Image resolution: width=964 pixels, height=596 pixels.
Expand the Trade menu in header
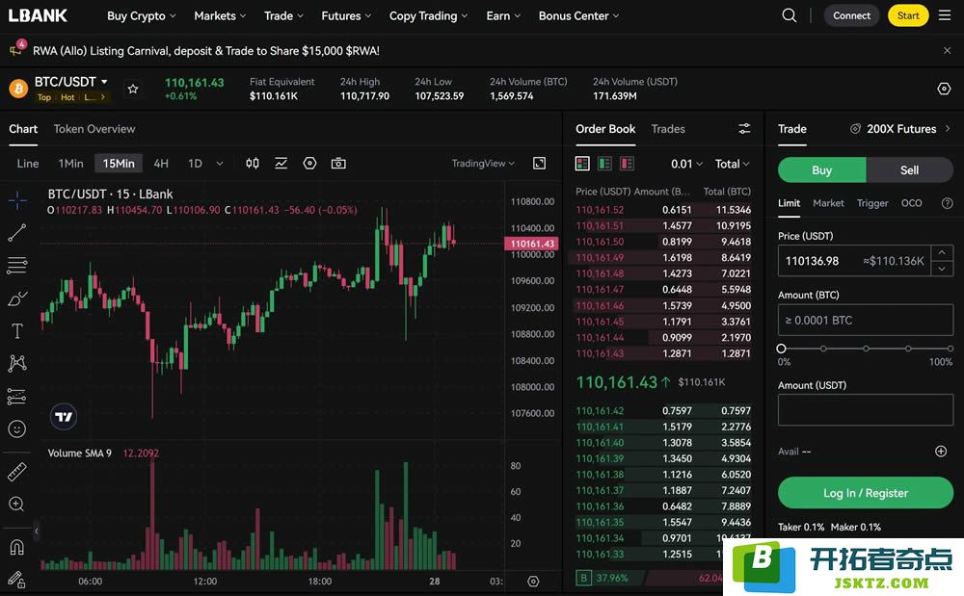coord(283,16)
